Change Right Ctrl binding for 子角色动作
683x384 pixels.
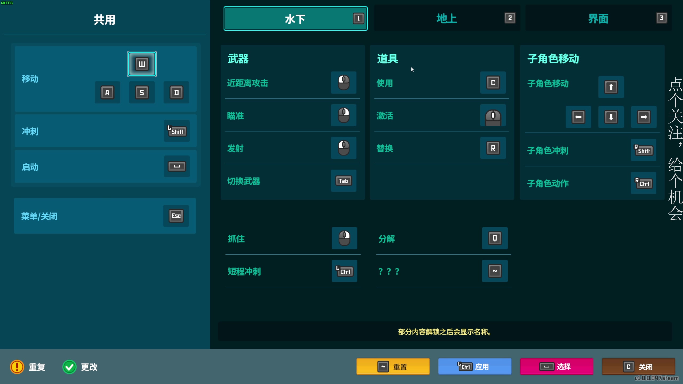644,183
